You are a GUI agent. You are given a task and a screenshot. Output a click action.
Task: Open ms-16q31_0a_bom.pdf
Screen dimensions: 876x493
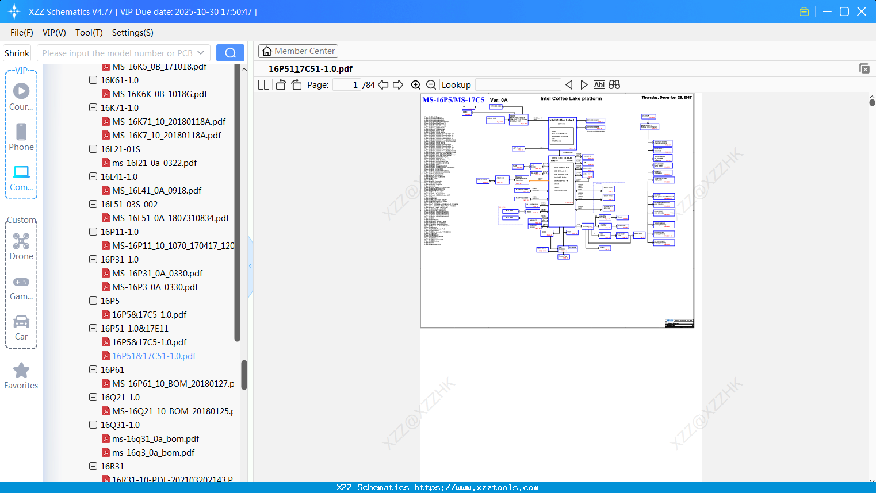pyautogui.click(x=155, y=438)
